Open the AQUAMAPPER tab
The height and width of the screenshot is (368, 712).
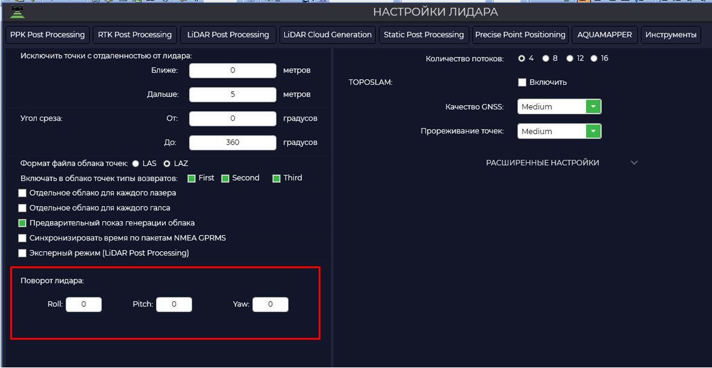[604, 35]
